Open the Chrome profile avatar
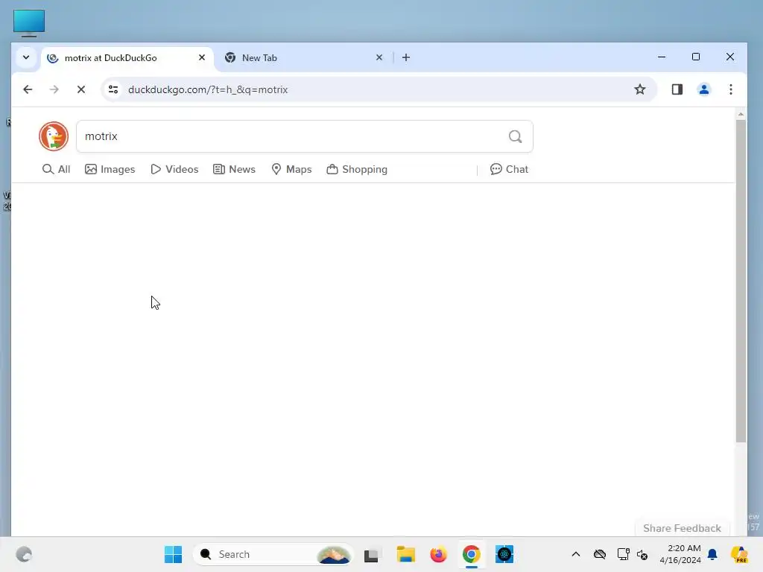Screen dimensions: 763x572 (x=704, y=89)
